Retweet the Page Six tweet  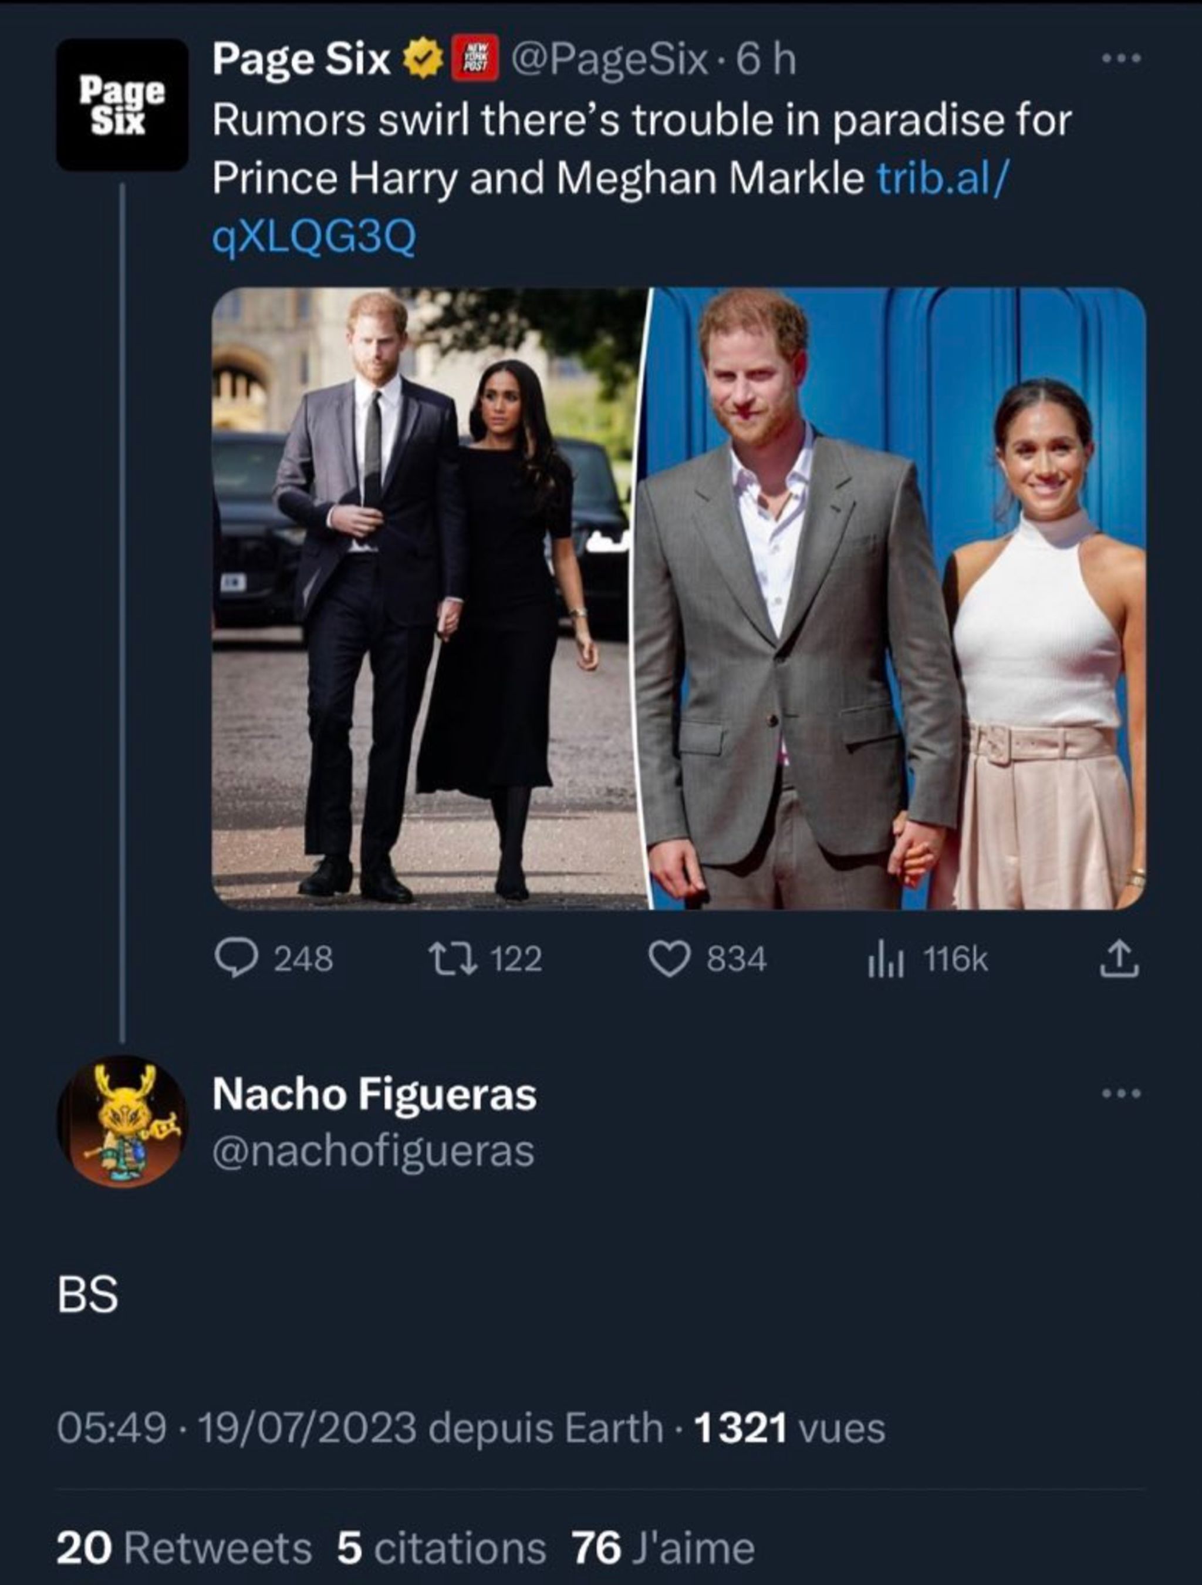coord(453,959)
